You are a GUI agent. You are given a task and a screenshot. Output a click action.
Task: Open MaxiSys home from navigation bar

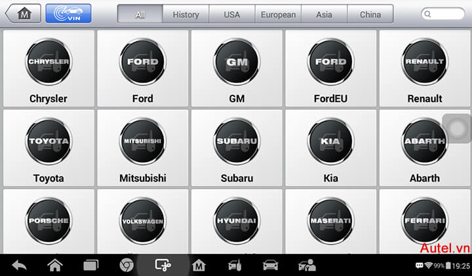tap(199, 265)
